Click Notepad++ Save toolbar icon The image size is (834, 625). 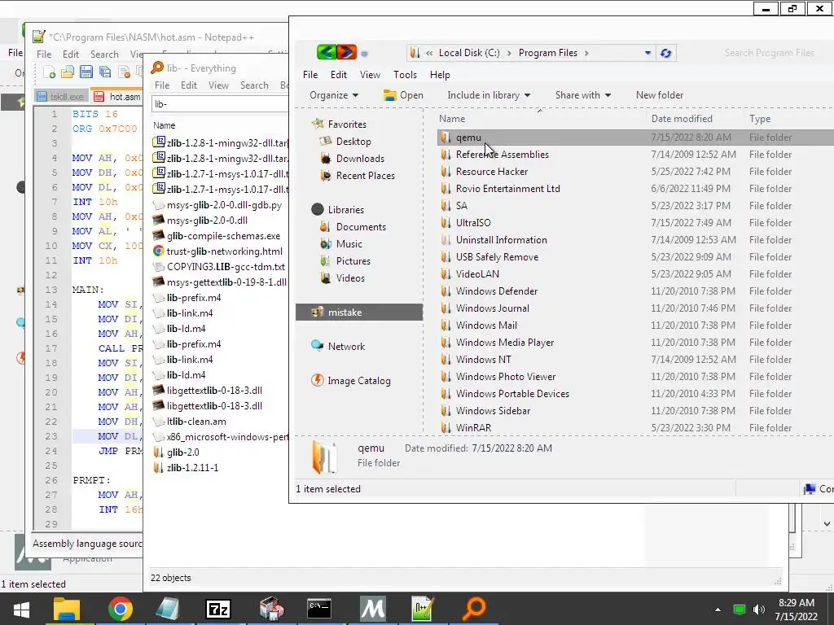coord(86,72)
